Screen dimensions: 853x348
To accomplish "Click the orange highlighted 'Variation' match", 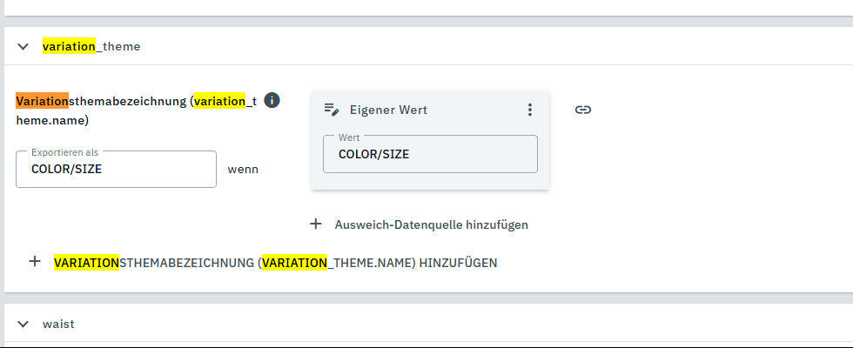I will 42,100.
